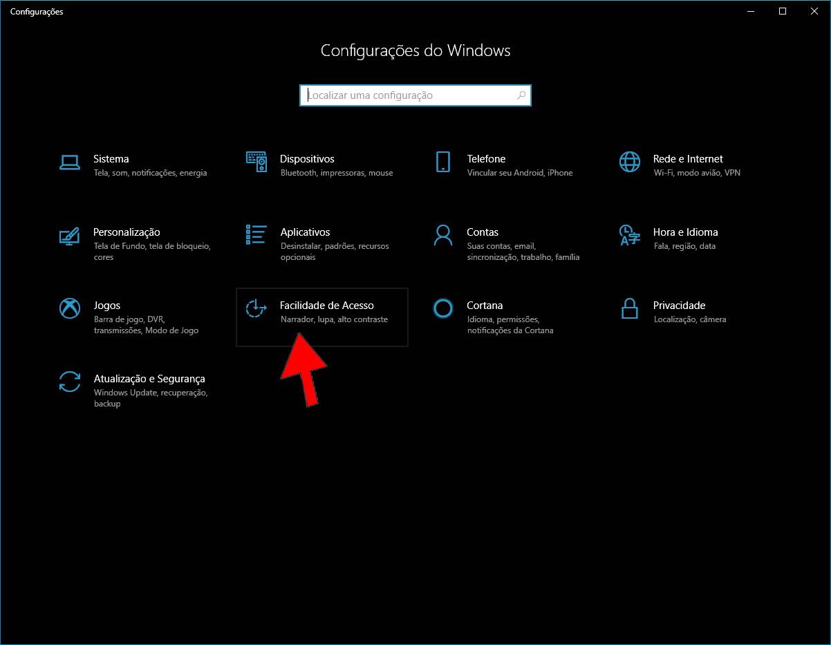Open the Cortana title
Screen dimensions: 831x645
pos(485,306)
